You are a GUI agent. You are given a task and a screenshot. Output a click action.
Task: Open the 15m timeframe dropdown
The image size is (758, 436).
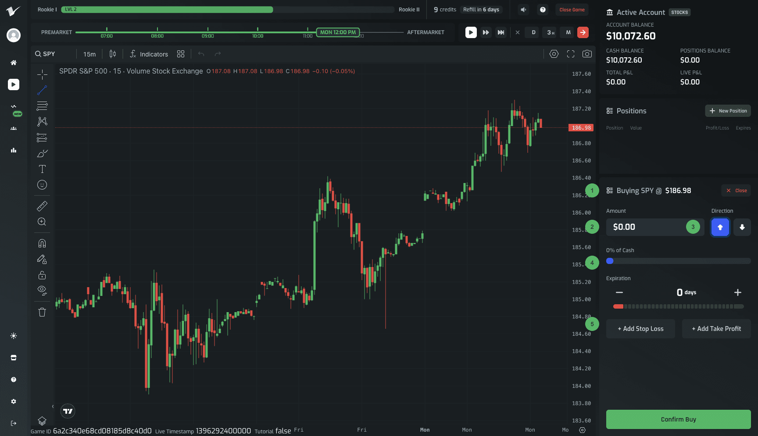click(x=89, y=54)
